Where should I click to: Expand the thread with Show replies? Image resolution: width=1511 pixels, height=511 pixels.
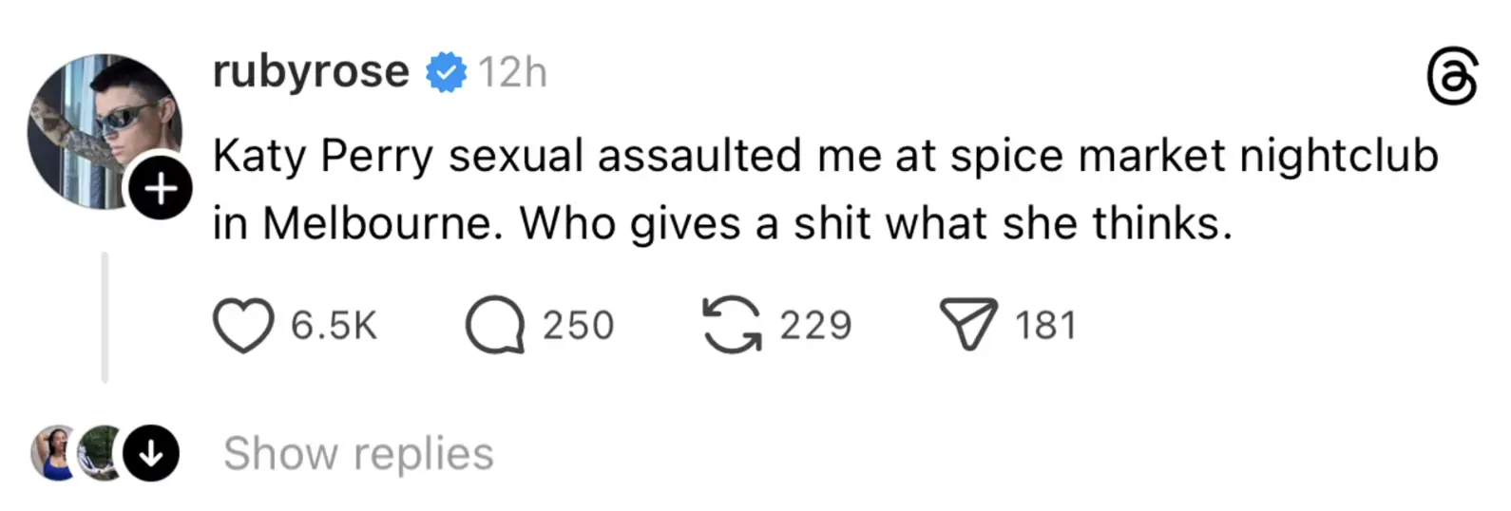tap(358, 454)
